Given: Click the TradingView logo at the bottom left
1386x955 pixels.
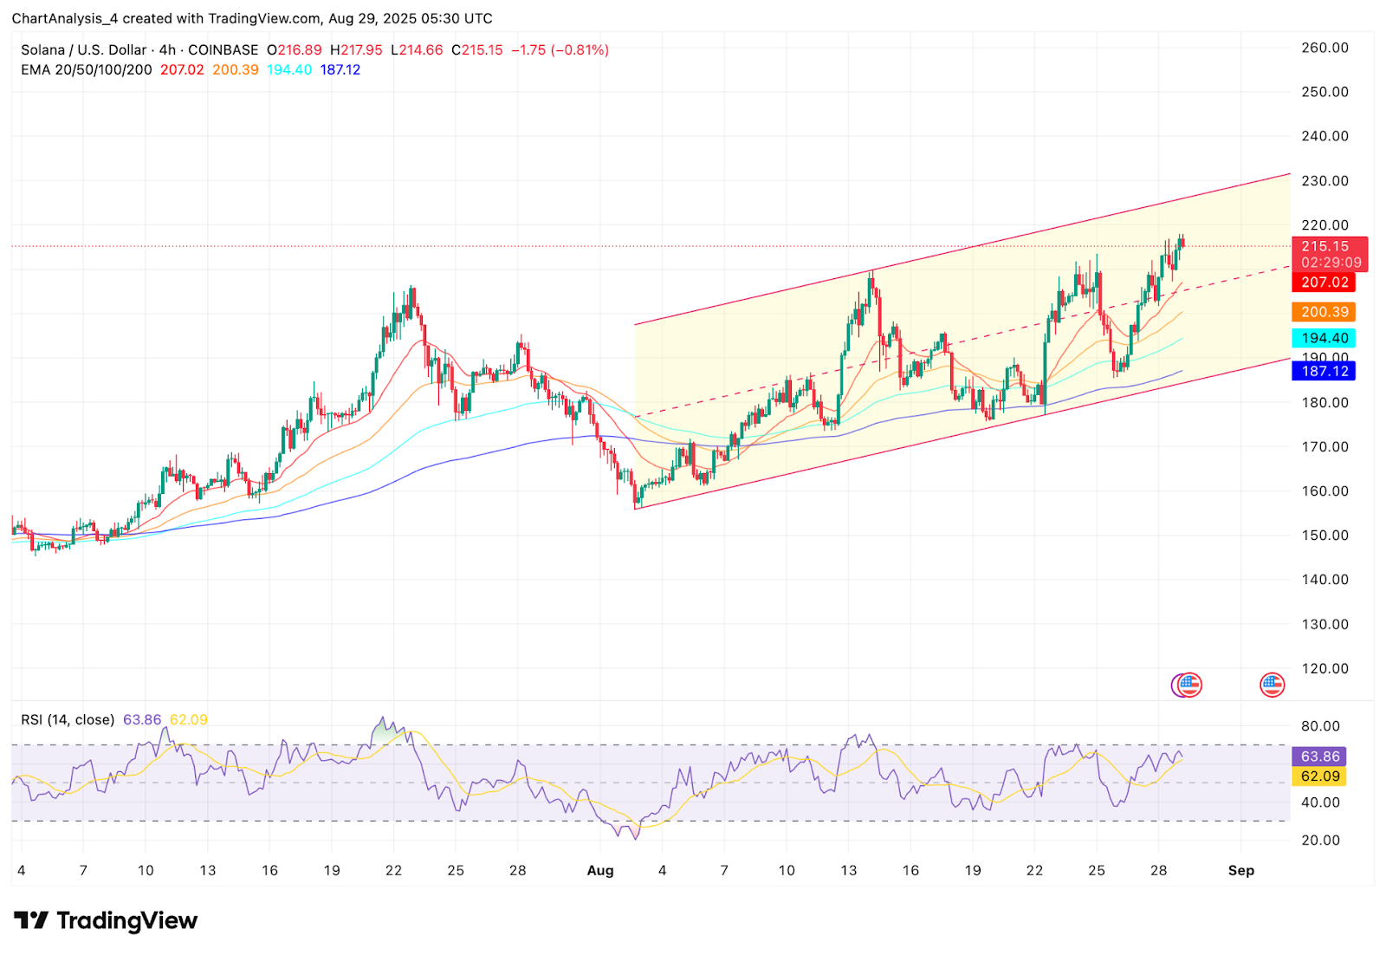Looking at the screenshot, I should [x=106, y=920].
